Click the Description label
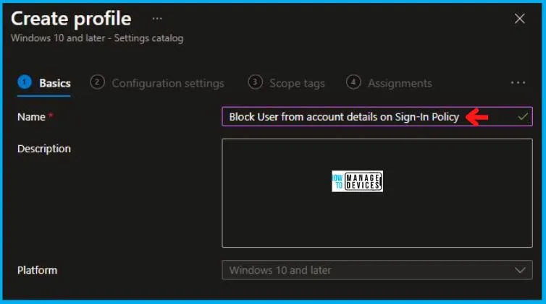546x304 pixels. tap(44, 149)
